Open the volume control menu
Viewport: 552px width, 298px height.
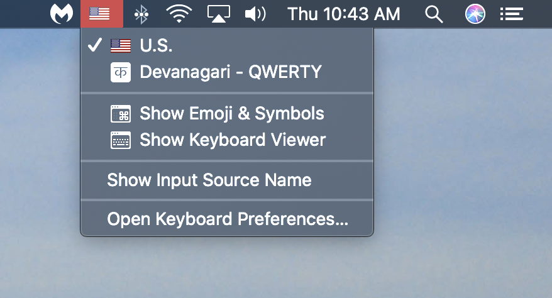(255, 14)
